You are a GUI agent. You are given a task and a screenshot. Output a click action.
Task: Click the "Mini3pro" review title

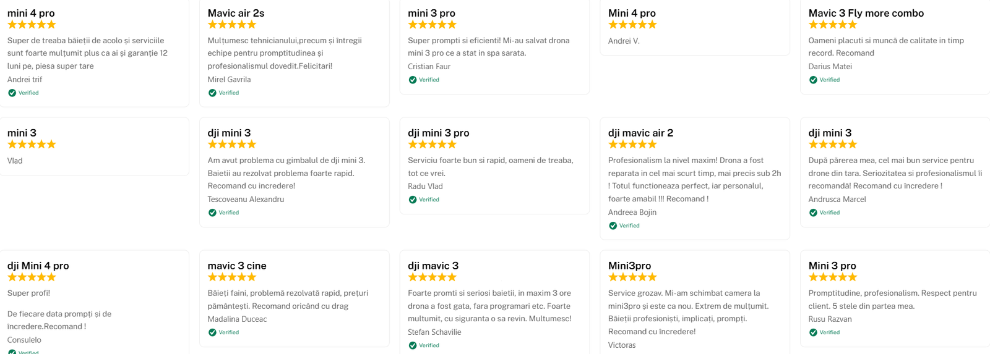point(629,266)
